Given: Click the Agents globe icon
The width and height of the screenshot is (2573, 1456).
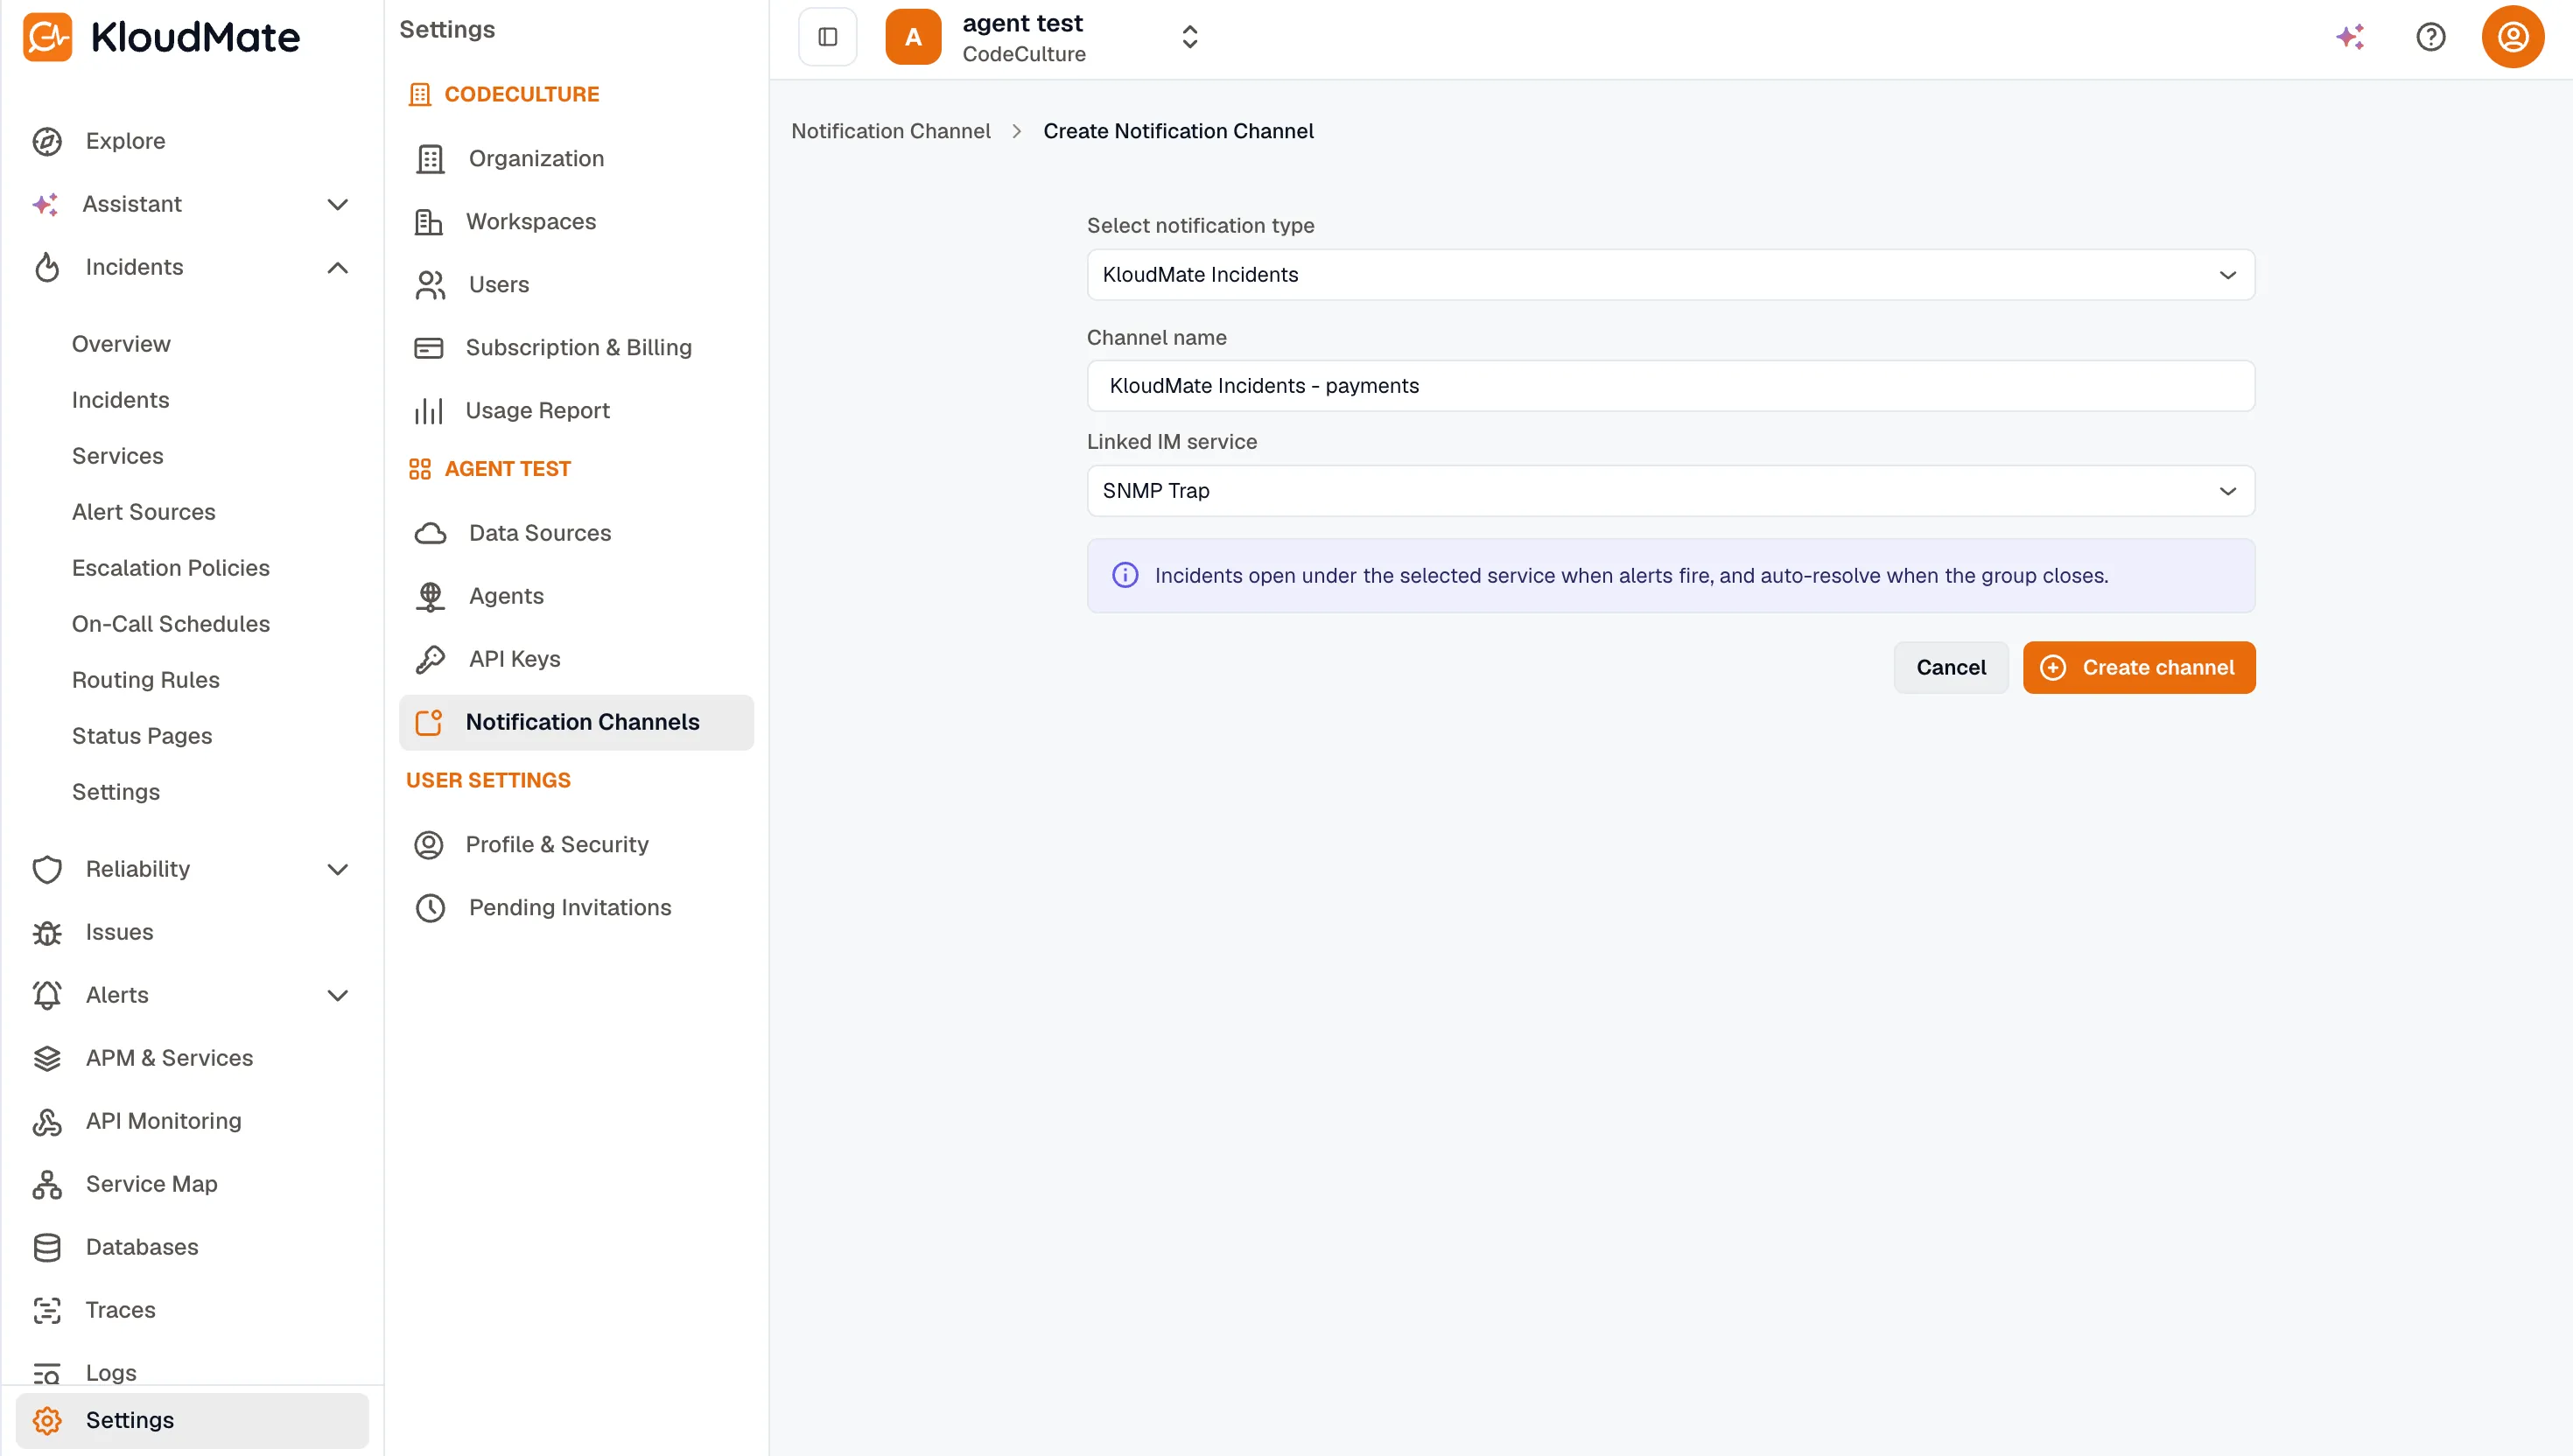Looking at the screenshot, I should tap(430, 596).
